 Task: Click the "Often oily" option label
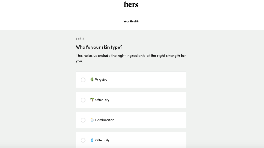tap(102, 140)
